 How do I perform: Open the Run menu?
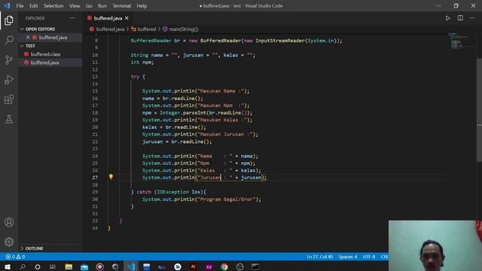(x=102, y=6)
